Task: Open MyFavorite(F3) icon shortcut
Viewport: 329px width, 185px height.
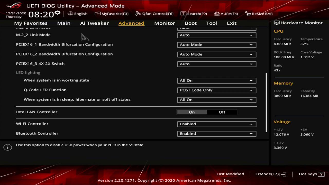Action: tap(97, 14)
